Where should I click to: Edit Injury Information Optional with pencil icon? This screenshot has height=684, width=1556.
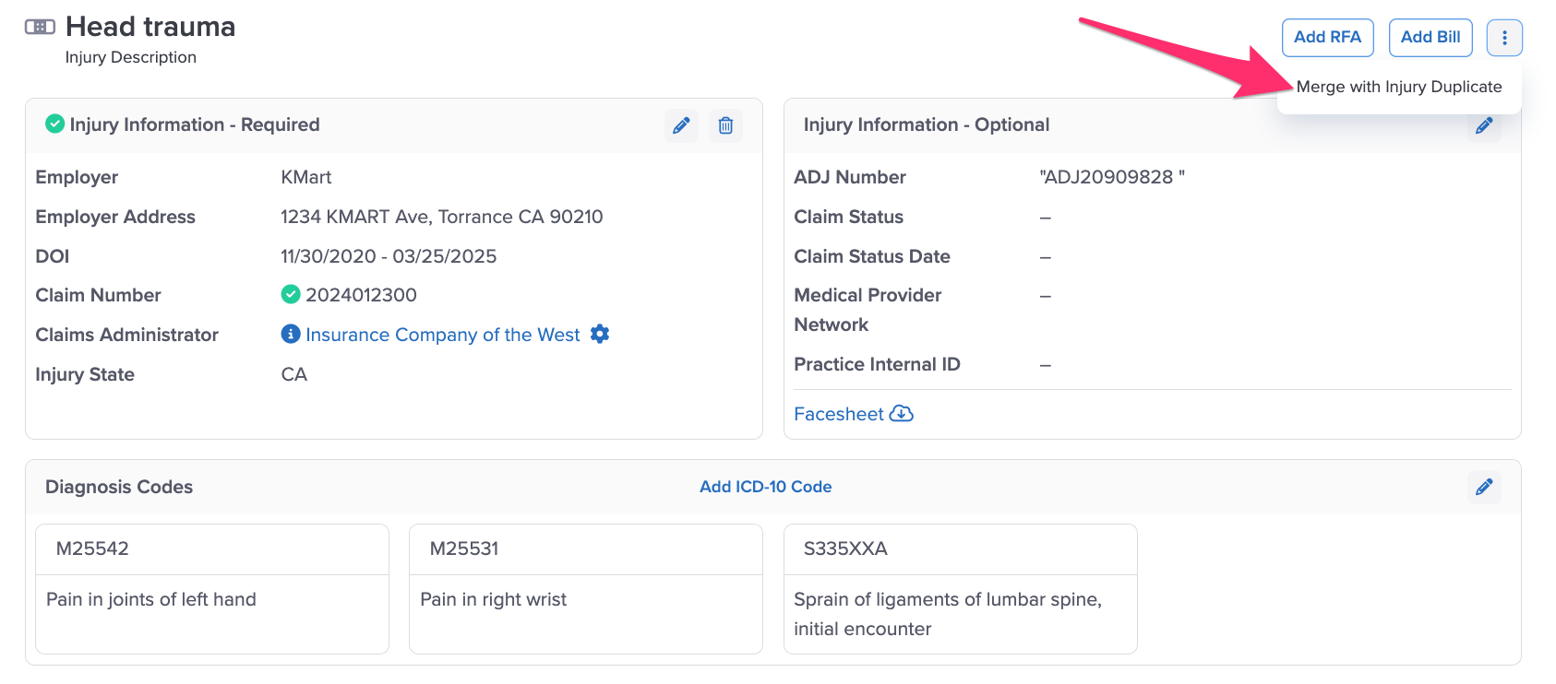point(1484,126)
